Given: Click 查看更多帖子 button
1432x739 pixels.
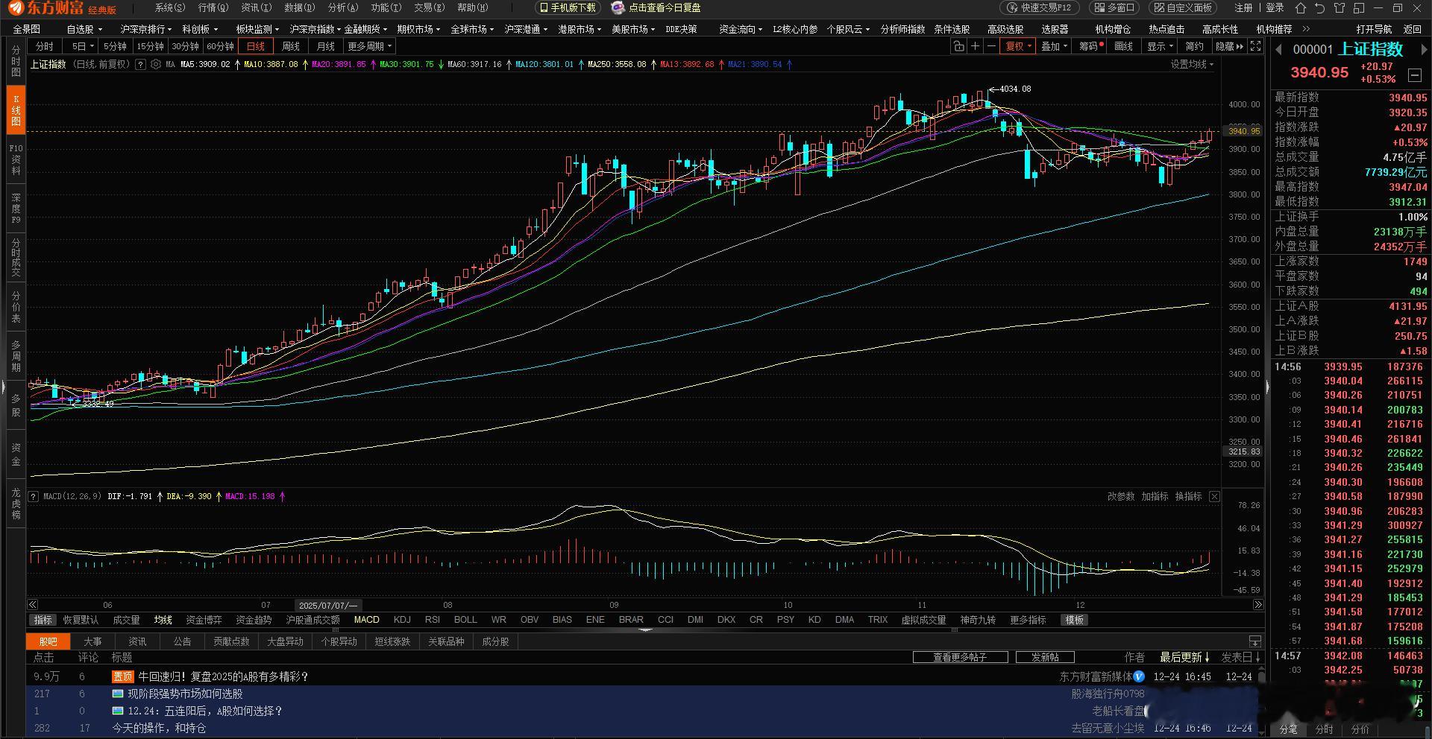Looking at the screenshot, I should 961,657.
